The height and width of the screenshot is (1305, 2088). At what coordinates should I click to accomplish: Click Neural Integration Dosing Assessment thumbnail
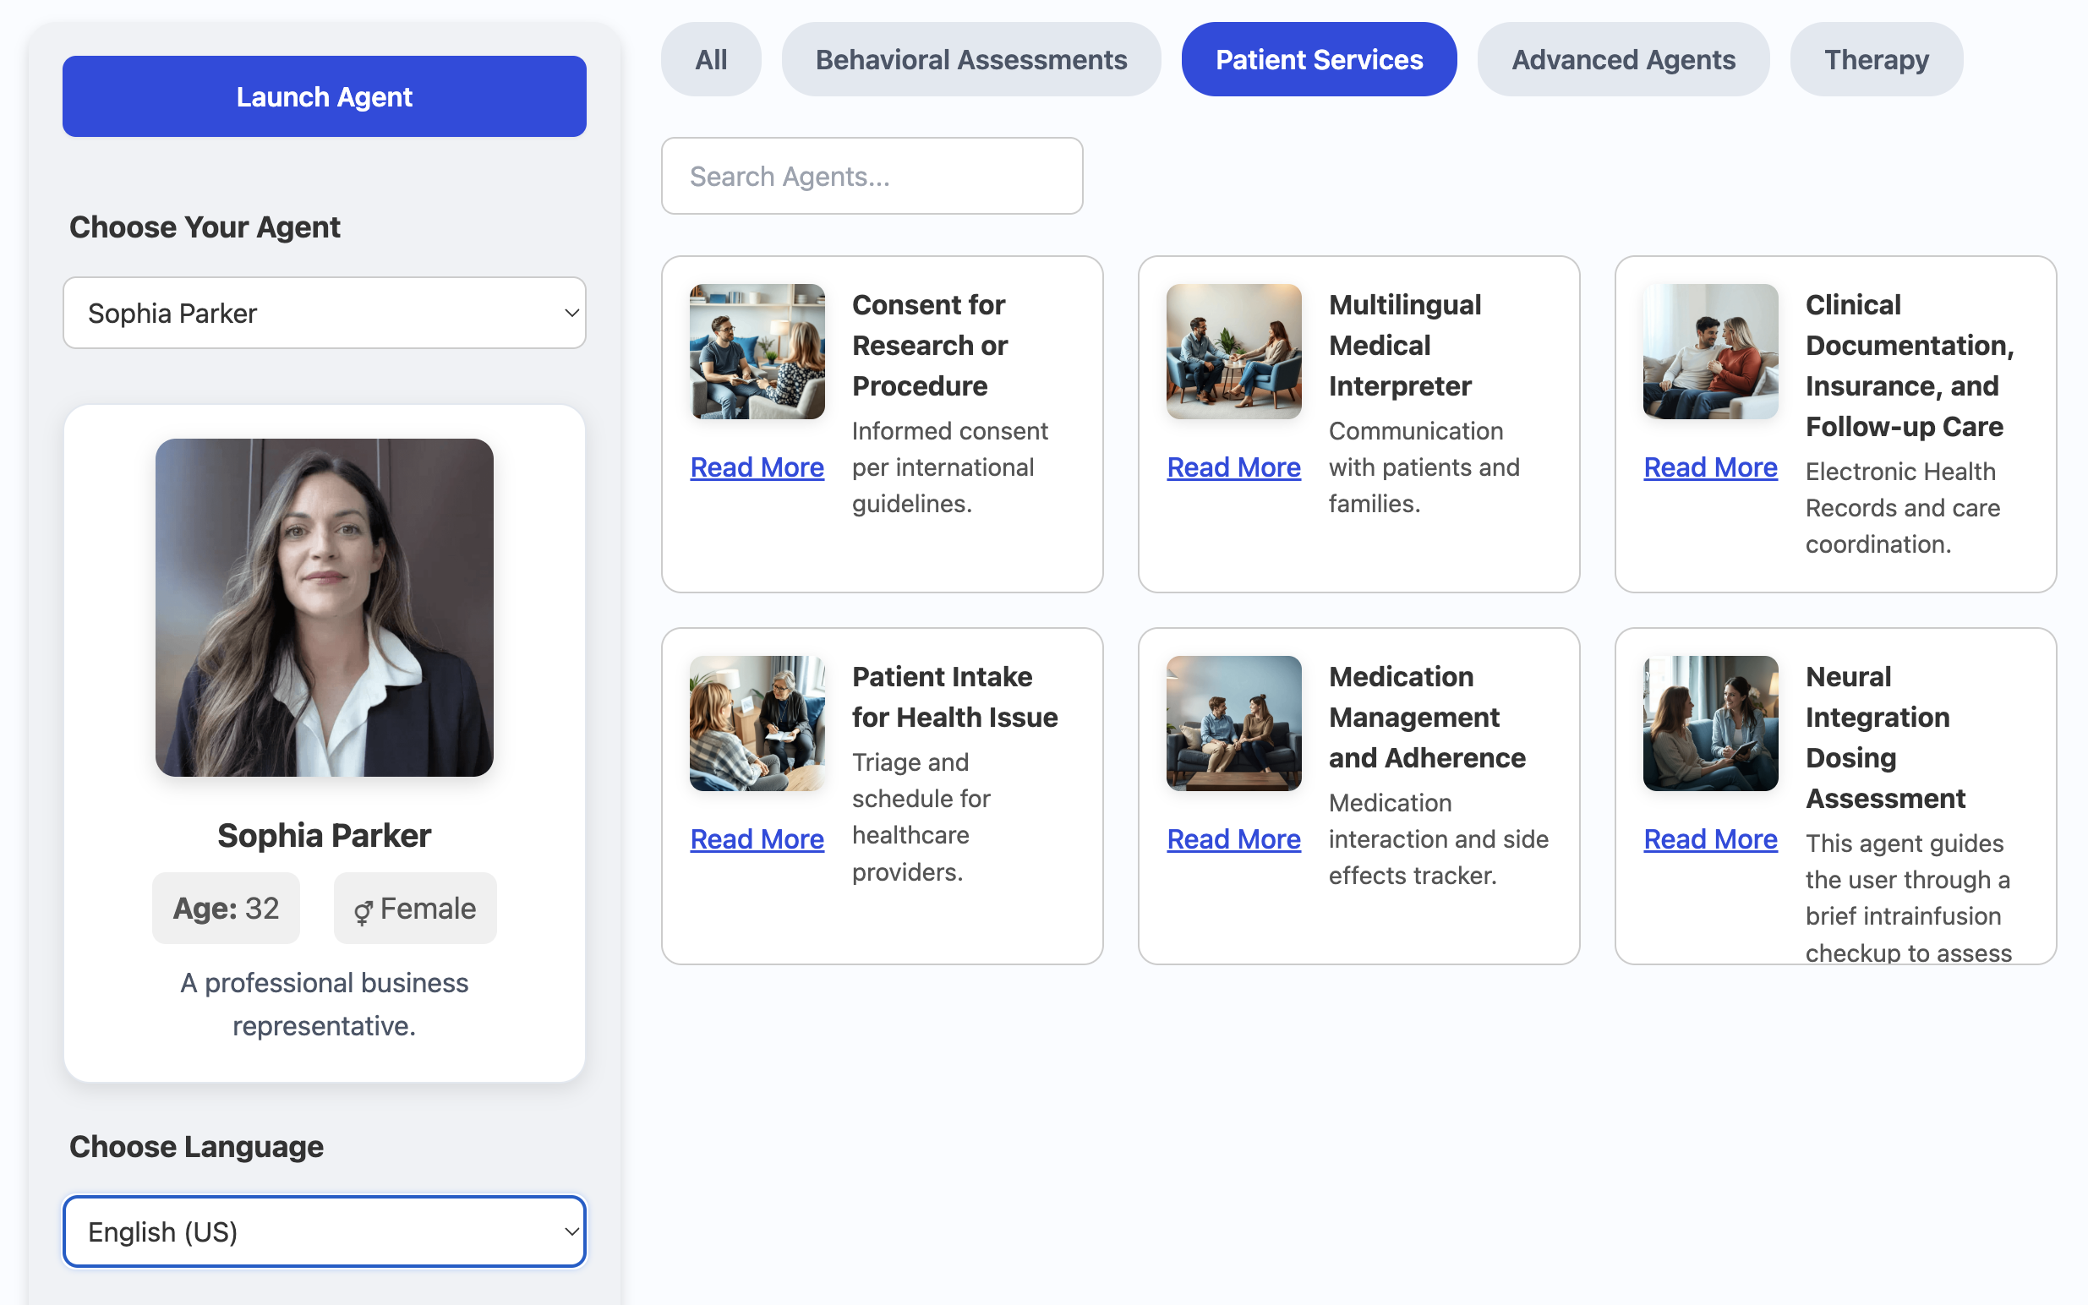point(1709,723)
